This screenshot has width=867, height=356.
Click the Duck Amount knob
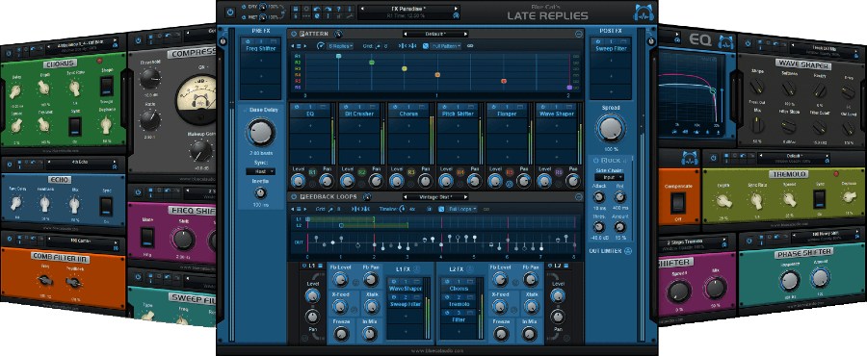click(x=620, y=227)
